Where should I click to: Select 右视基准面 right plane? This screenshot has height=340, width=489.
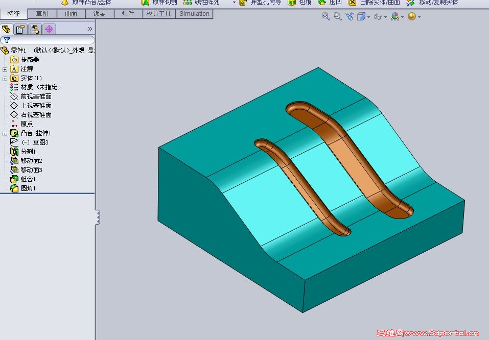(x=31, y=115)
